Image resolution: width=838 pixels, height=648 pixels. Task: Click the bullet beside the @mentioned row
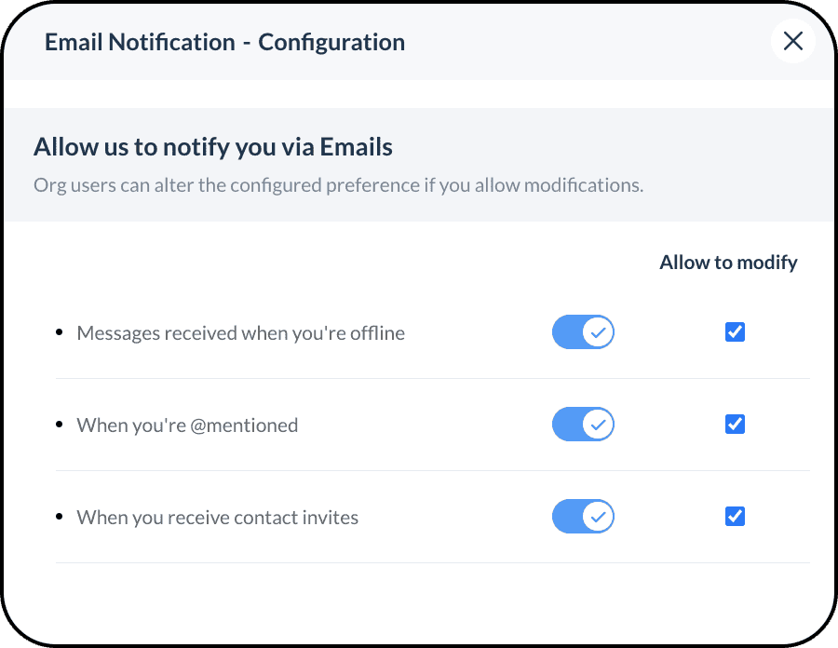60,425
